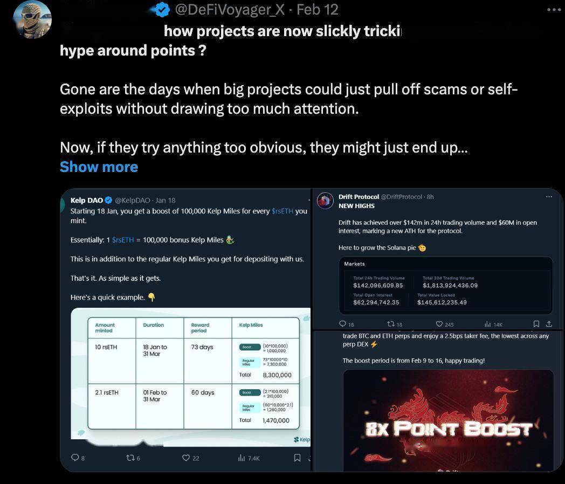This screenshot has width=565, height=484.
Task: Open the three-dot menu on main tweet
Action: click(x=554, y=10)
